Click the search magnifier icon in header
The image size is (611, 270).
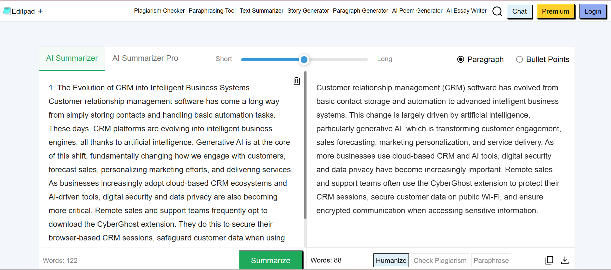tap(497, 11)
